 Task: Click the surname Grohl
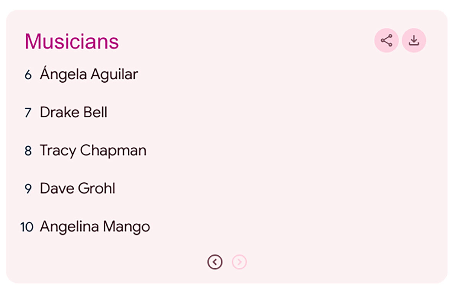click(96, 188)
